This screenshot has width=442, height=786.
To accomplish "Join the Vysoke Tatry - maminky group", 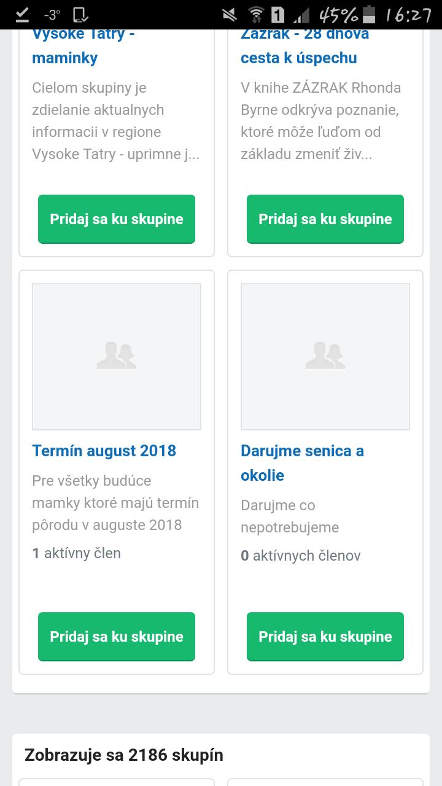I will (117, 219).
